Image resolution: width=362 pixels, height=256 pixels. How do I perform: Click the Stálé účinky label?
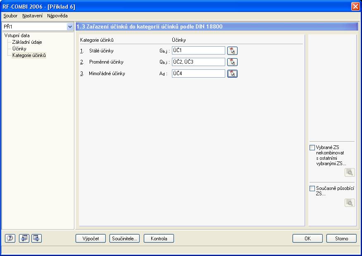(101, 51)
